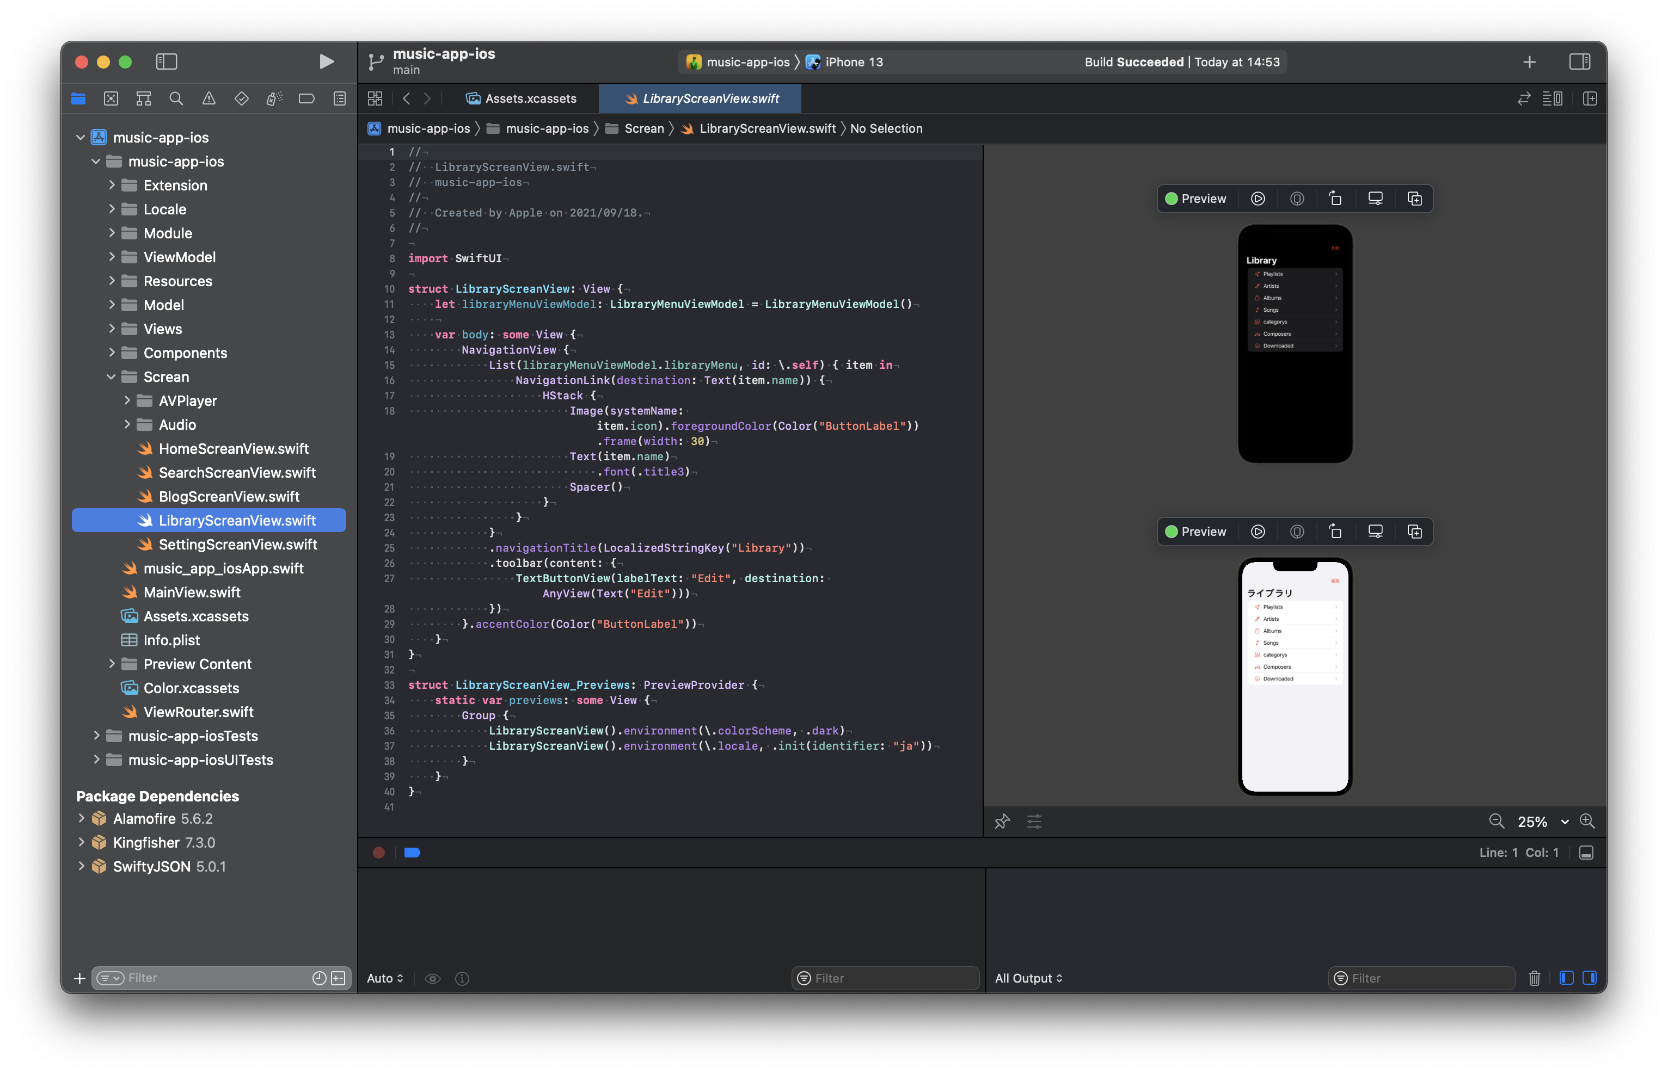1668x1074 pixels.
Task: Click the Live Preview play icon in top preview
Action: tap(1257, 199)
